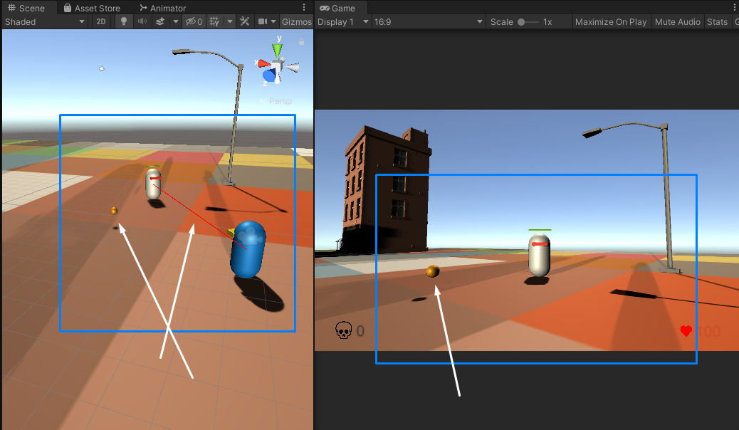
Task: Open the Display 1 dropdown
Action: click(342, 21)
